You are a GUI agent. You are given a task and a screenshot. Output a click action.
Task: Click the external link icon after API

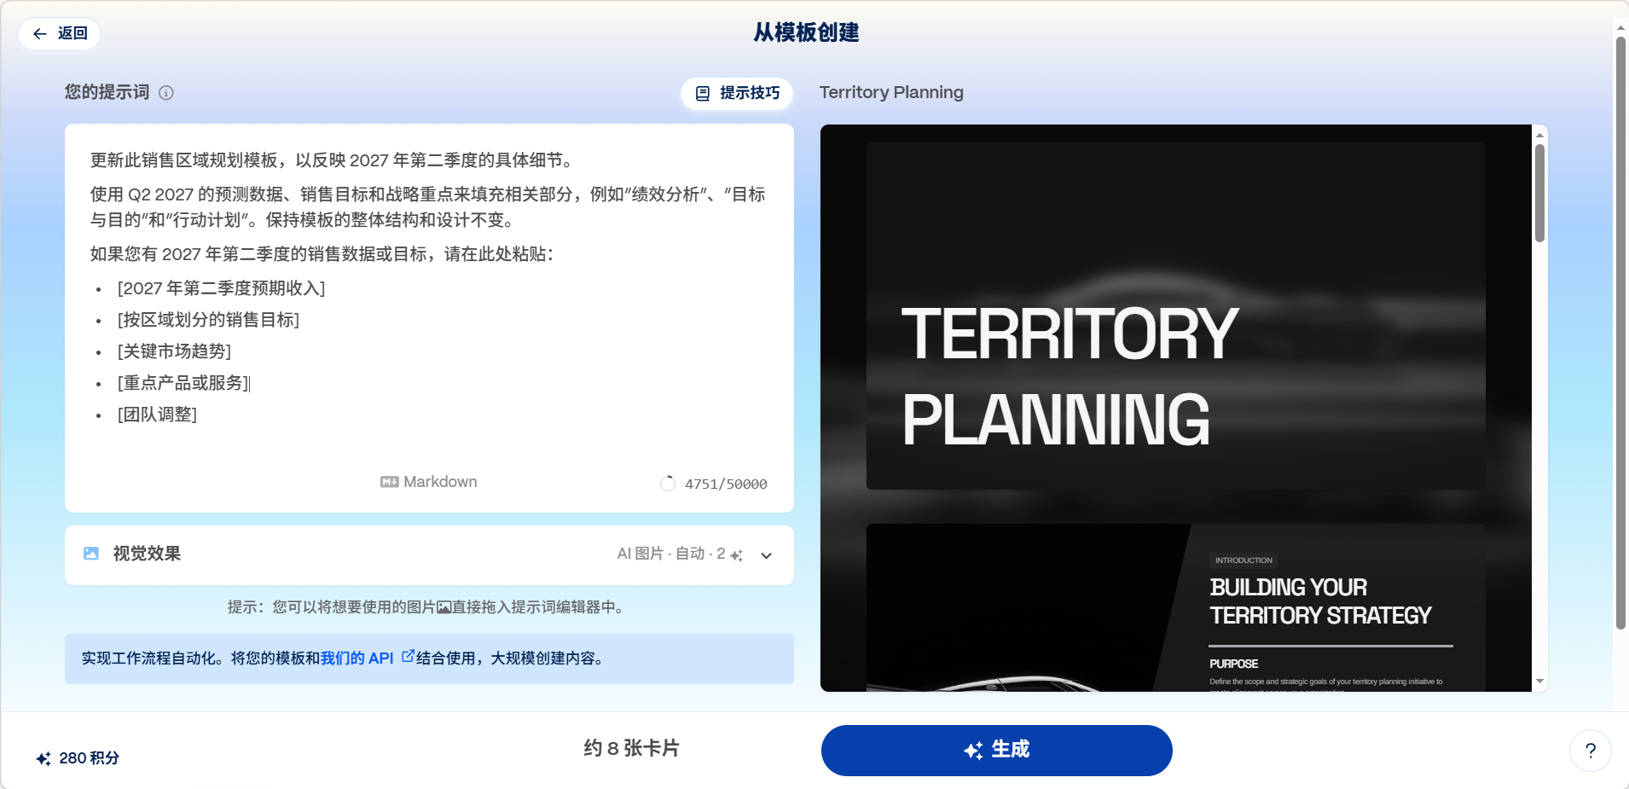(408, 657)
